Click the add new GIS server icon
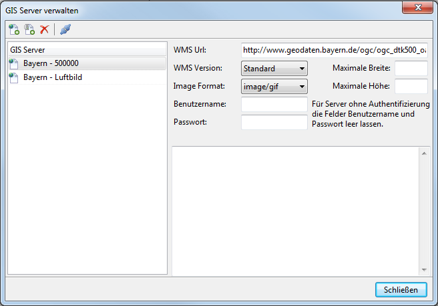Viewport: 438px width, 306px height. [14, 29]
